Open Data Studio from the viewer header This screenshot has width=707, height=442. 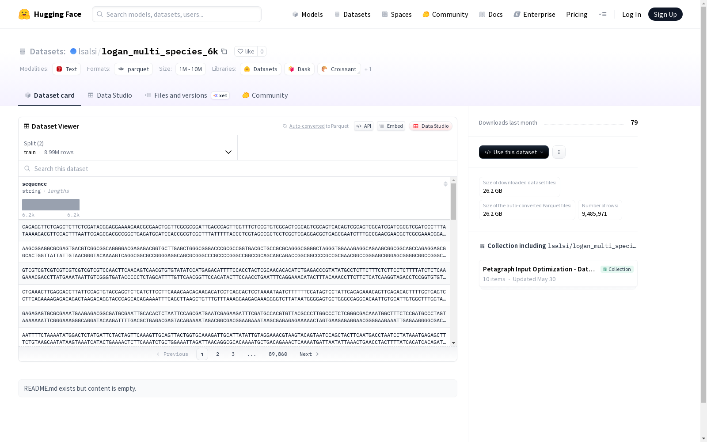tap(430, 126)
